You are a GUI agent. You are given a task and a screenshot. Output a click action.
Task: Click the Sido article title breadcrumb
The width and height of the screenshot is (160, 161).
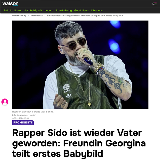[85, 16]
